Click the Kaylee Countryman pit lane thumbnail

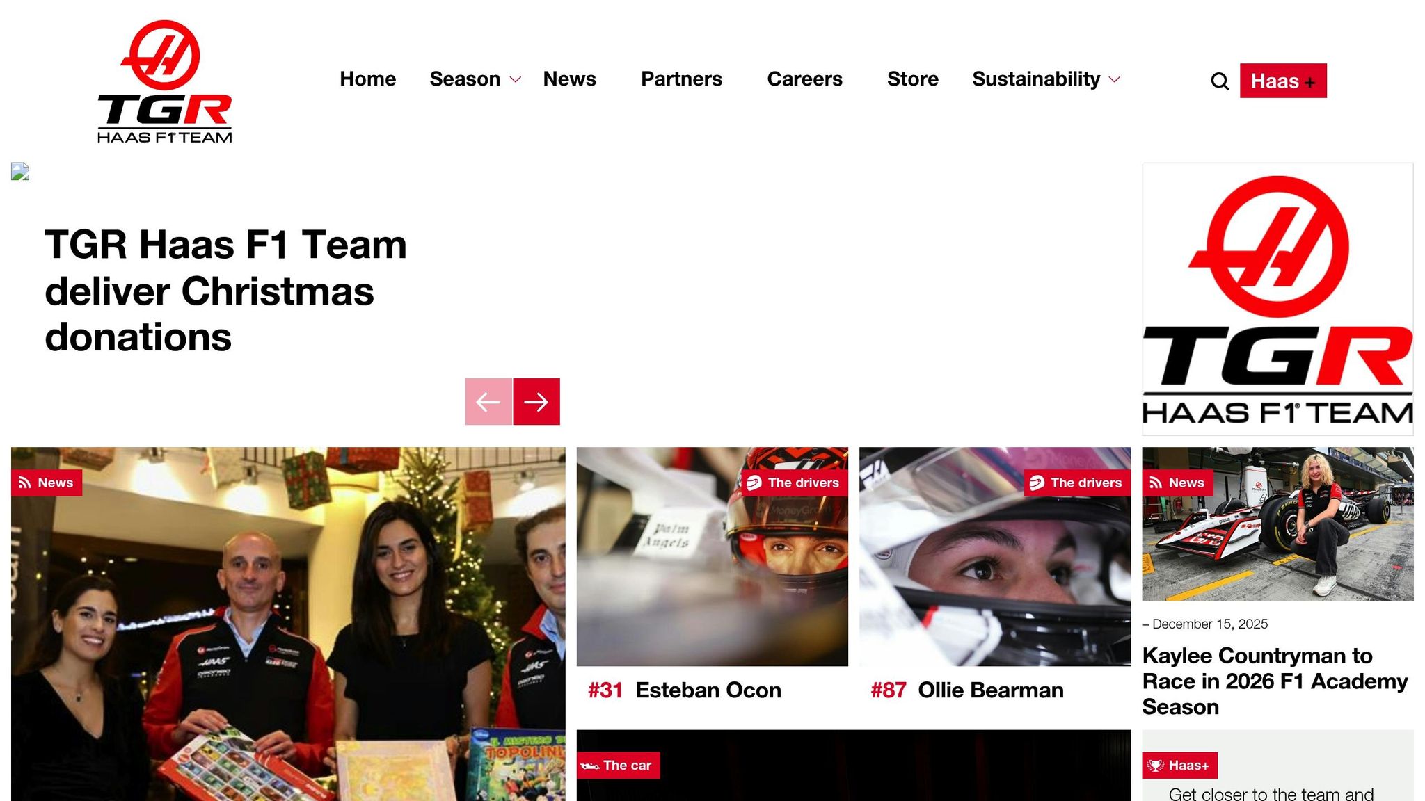(1277, 524)
